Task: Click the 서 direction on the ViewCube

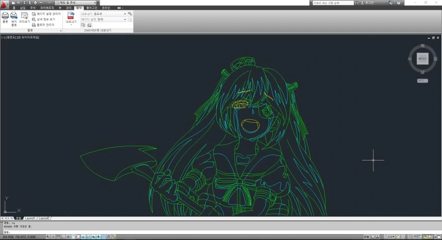Action: (410, 59)
